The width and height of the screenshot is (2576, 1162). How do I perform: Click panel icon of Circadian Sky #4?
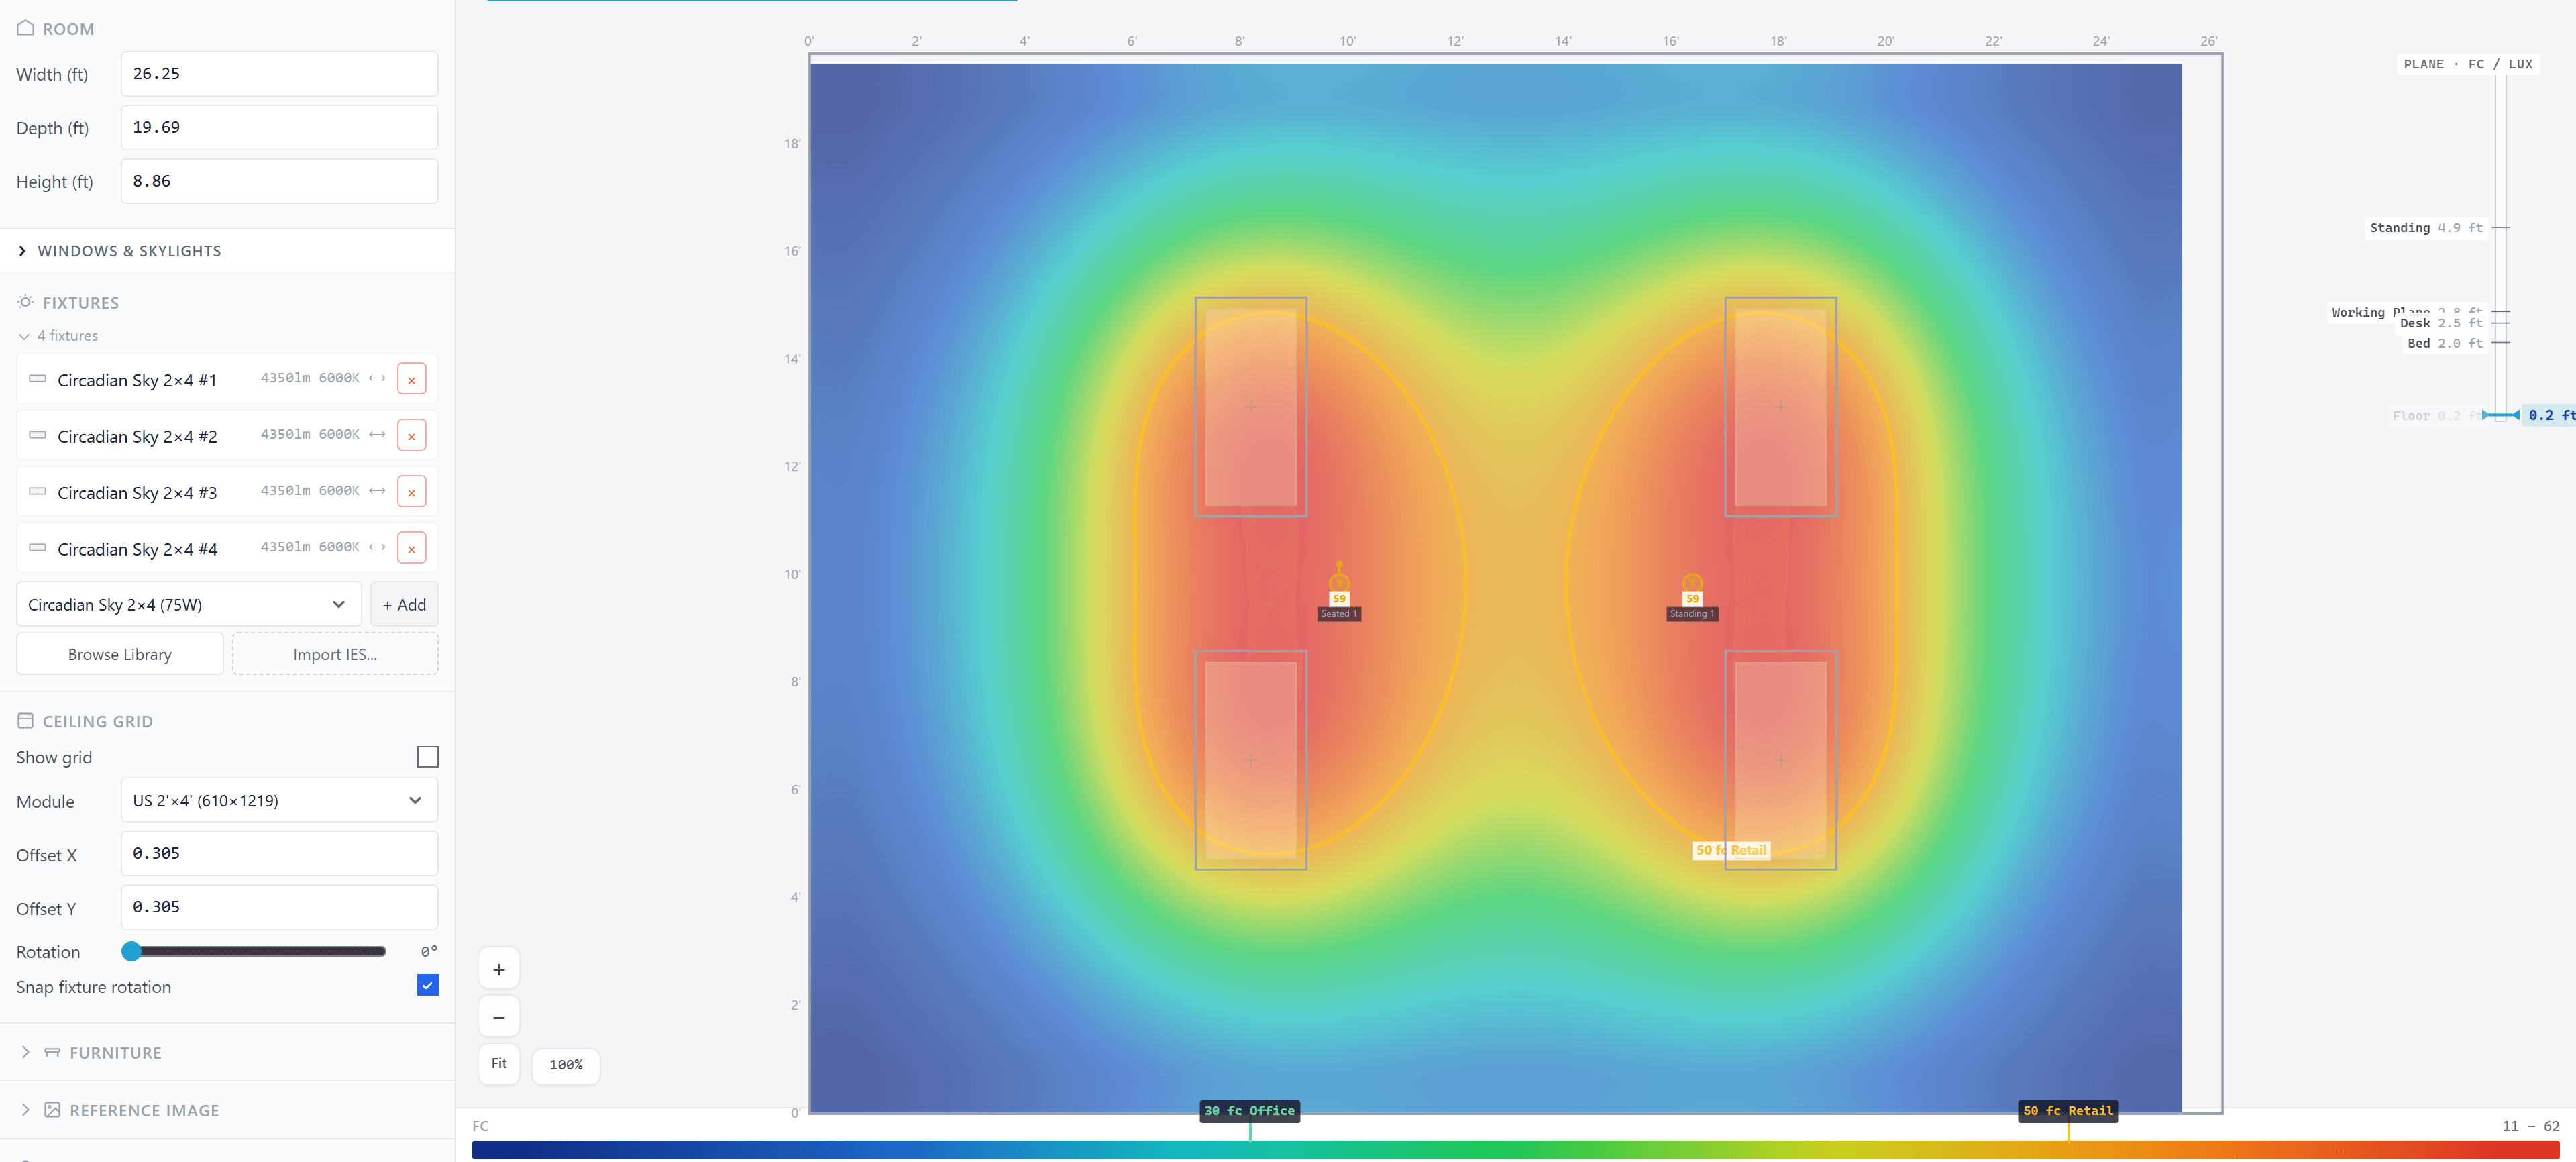click(x=37, y=548)
